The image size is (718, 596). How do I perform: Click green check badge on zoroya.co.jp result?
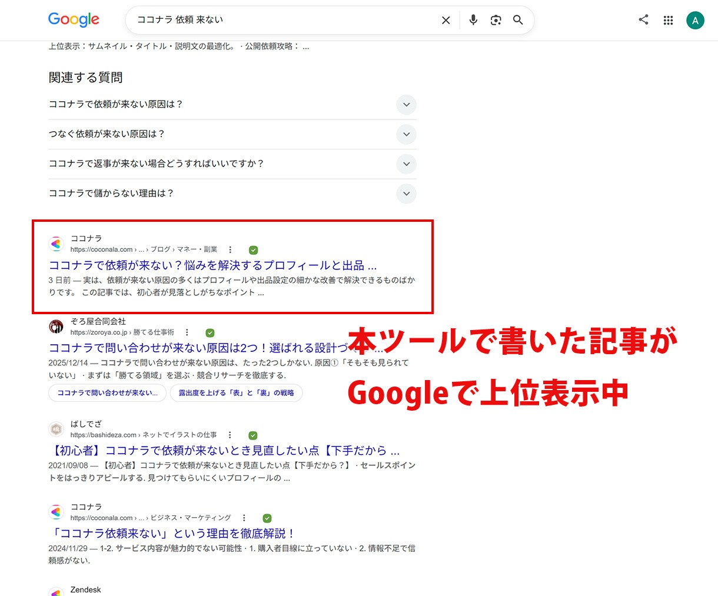pos(210,333)
